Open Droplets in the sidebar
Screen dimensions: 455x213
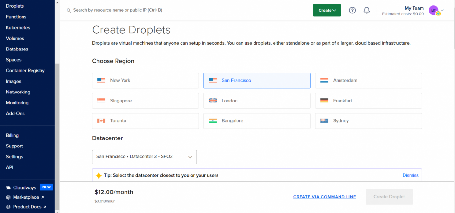pos(15,6)
